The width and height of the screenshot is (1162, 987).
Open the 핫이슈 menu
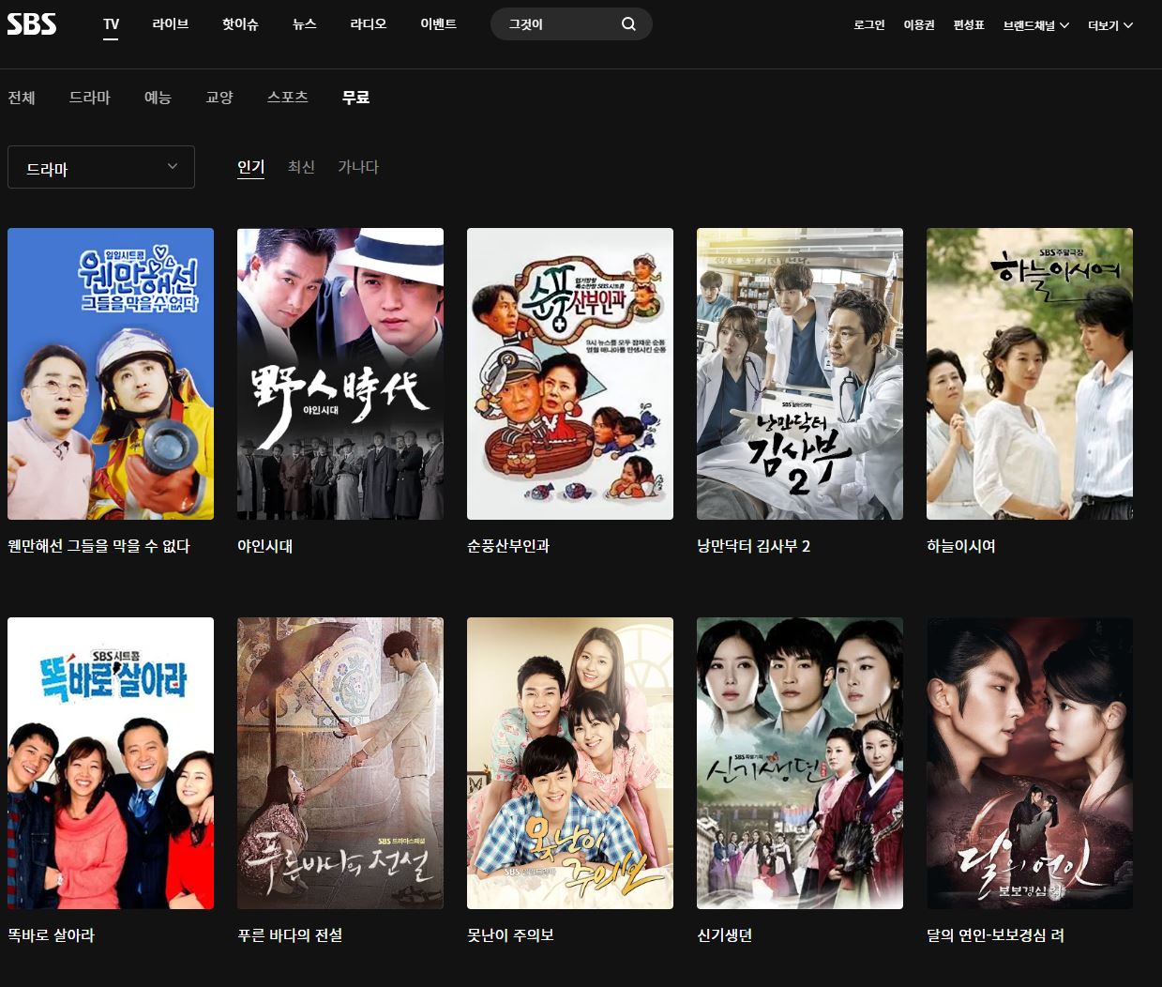240,24
